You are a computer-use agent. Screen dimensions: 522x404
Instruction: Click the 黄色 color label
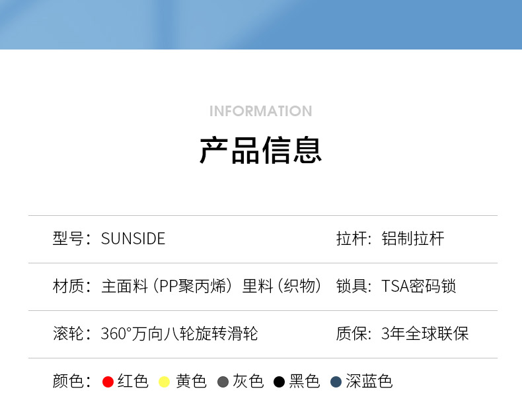[x=191, y=381]
